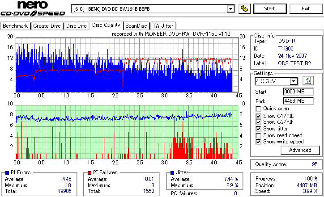
Task: Click the green refresh speed icon
Action: 308,80
